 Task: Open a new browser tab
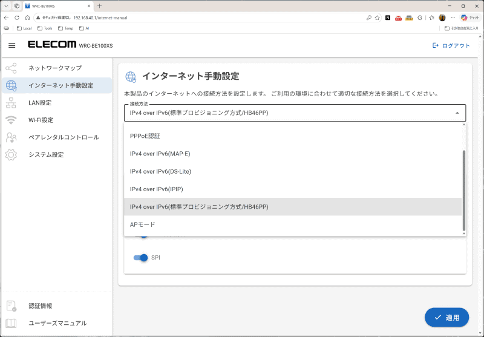click(x=99, y=6)
